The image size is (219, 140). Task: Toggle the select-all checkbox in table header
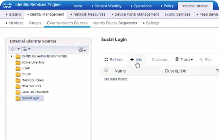click(x=106, y=69)
